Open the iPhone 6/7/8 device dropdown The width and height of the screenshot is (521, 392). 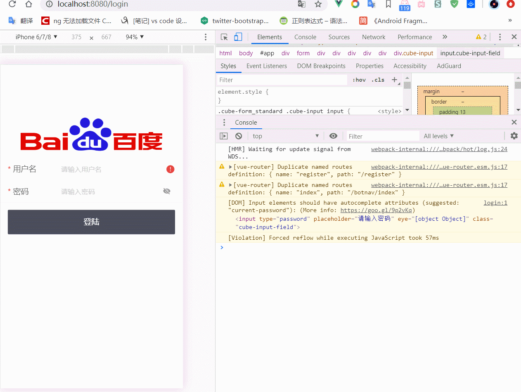pyautogui.click(x=36, y=37)
